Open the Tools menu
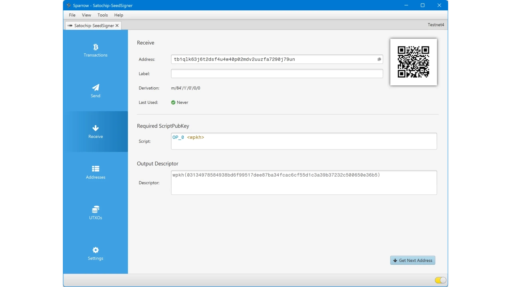Image resolution: width=511 pixels, height=287 pixels. pos(103,15)
